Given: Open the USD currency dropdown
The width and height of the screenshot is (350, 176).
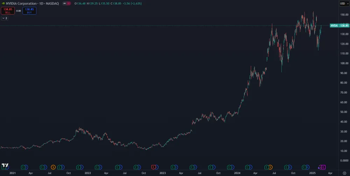Looking at the screenshot, I should tap(344, 3).
